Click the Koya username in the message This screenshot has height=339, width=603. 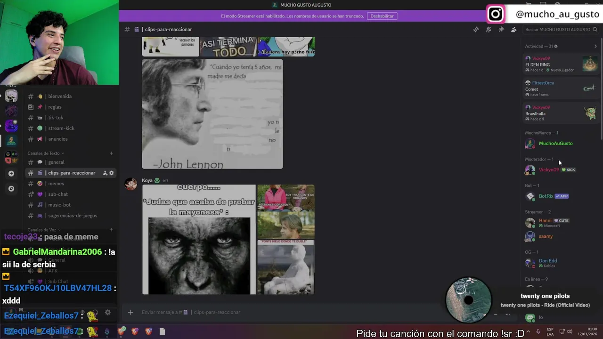[x=147, y=180]
